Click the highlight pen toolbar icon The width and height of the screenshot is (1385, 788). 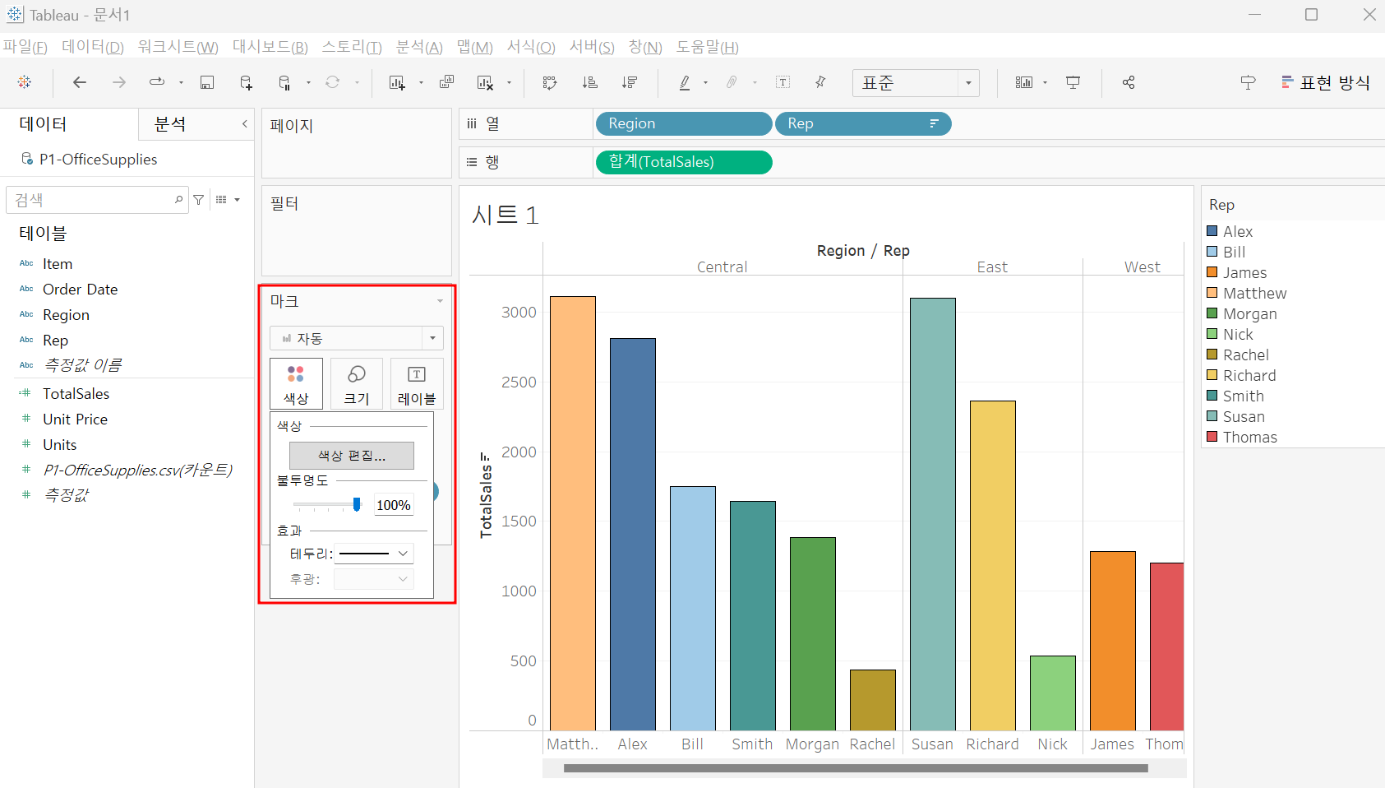(685, 82)
